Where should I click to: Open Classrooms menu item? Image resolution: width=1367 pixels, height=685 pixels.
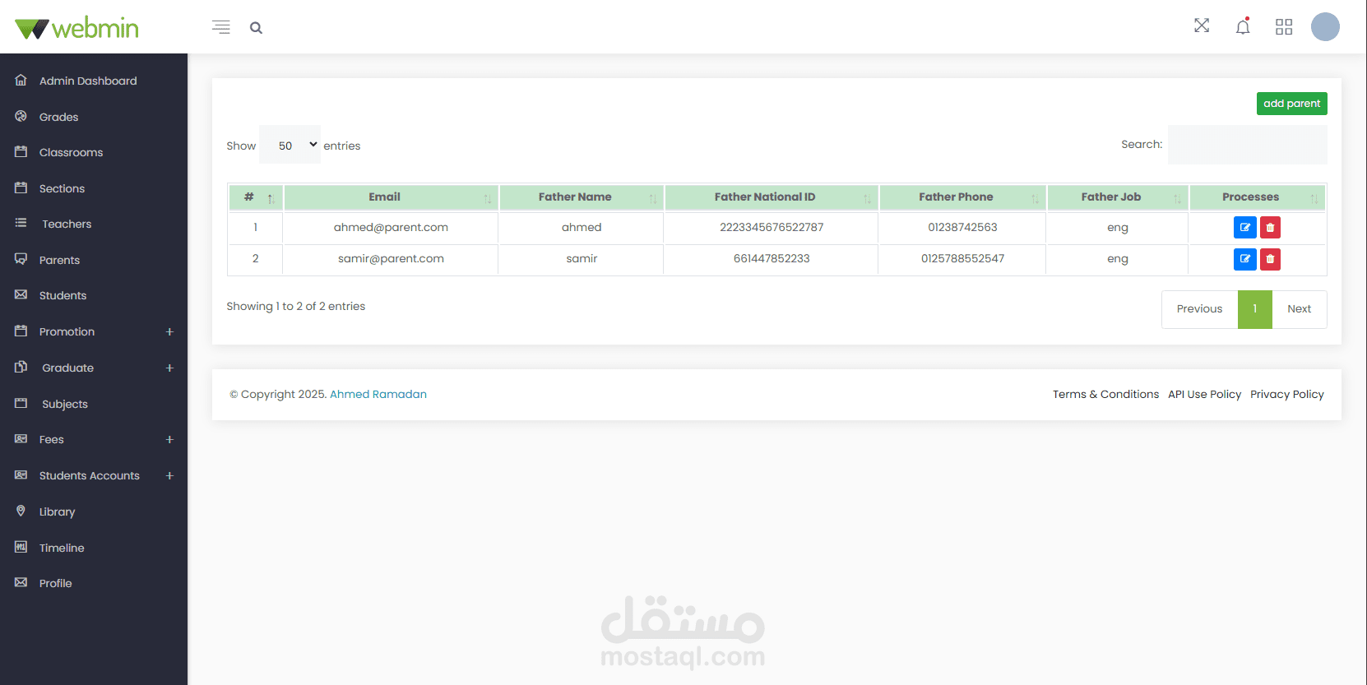[x=72, y=152]
